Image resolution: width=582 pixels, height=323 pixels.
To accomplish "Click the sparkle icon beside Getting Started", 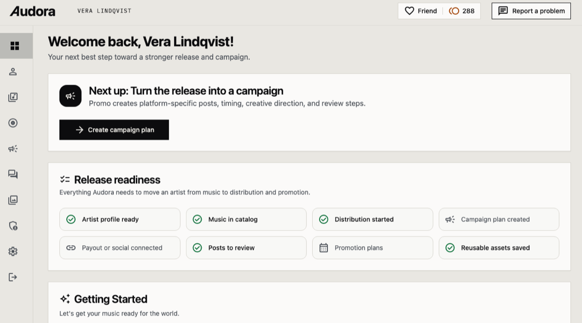I will (65, 299).
